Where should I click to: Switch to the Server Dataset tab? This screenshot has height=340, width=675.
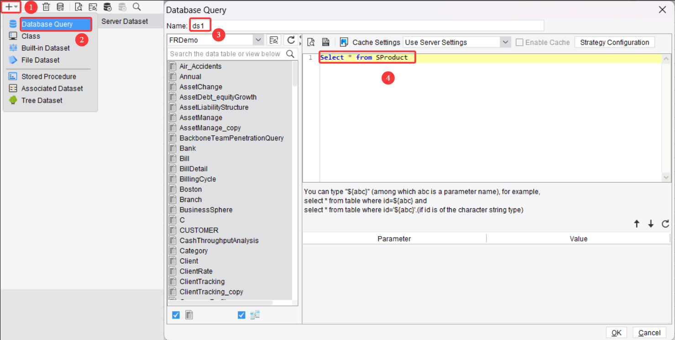(125, 21)
